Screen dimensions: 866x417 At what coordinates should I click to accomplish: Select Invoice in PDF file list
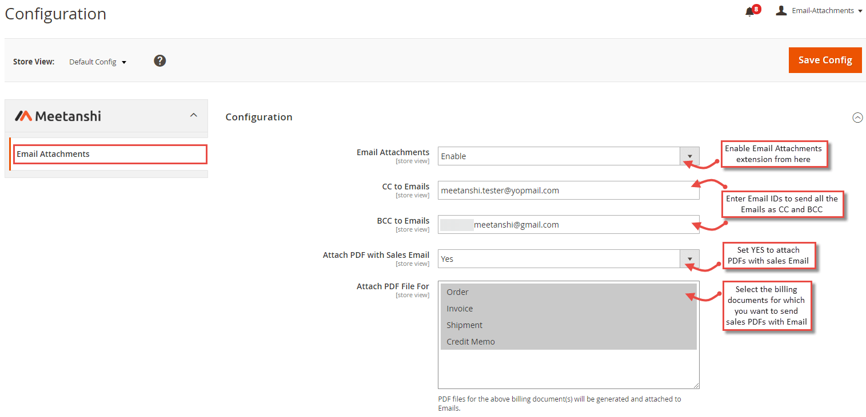tap(568, 309)
